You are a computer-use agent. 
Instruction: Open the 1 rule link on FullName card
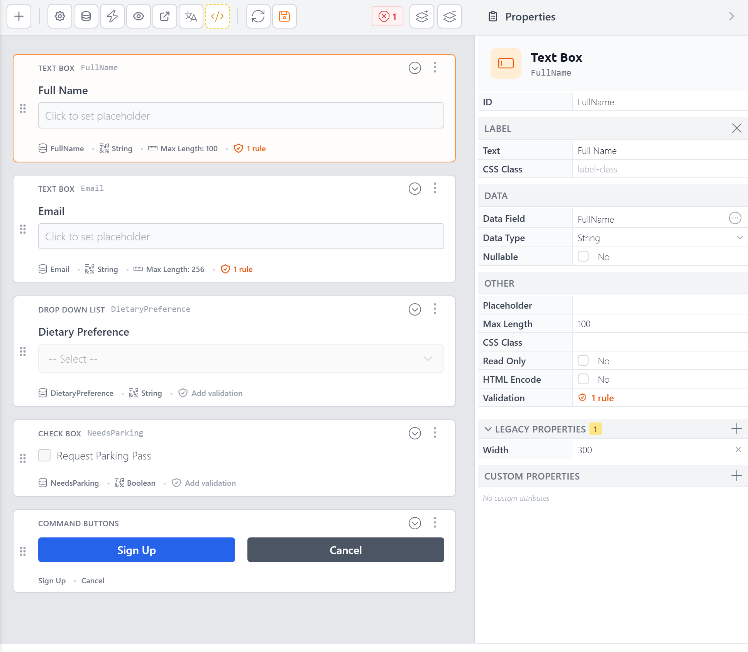[x=250, y=149]
